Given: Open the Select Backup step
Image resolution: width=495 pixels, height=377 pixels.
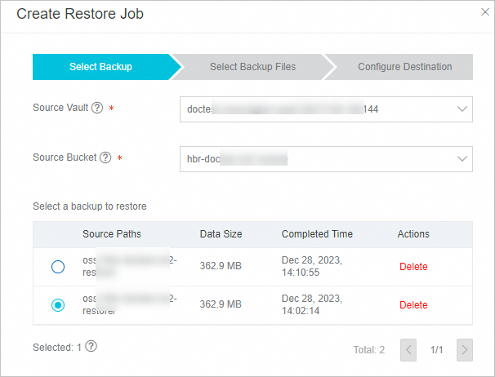Looking at the screenshot, I should pos(100,67).
